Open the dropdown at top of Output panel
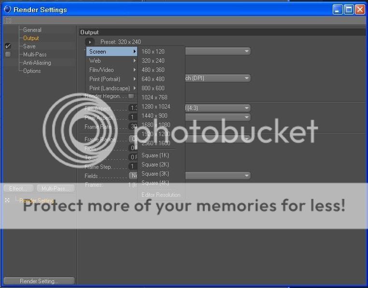 (x=218, y=51)
